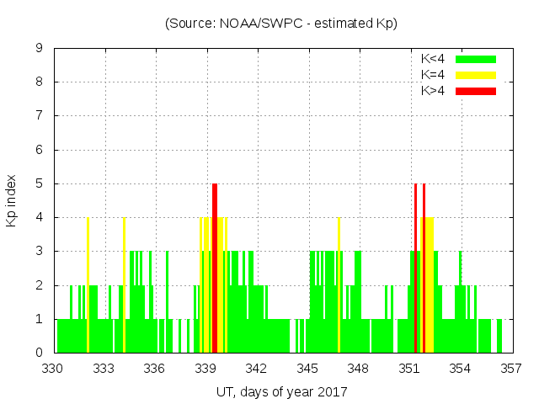The image size is (539, 404).
Task: Click the yellow bar near day 334
Action: click(x=124, y=286)
